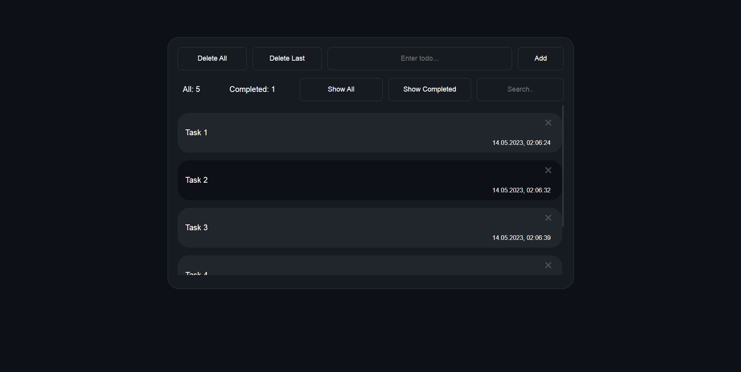Click the Add button
The height and width of the screenshot is (372, 741).
[x=541, y=59]
